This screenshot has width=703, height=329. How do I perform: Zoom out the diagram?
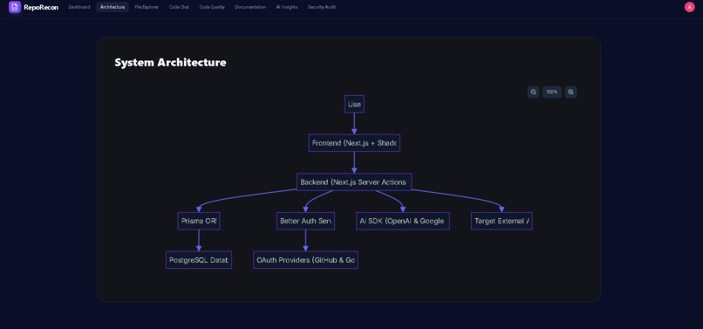pyautogui.click(x=533, y=92)
